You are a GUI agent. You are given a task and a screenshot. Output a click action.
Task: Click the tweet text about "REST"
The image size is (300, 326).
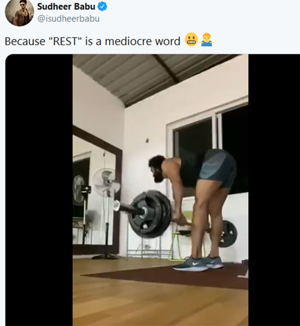[x=92, y=41]
